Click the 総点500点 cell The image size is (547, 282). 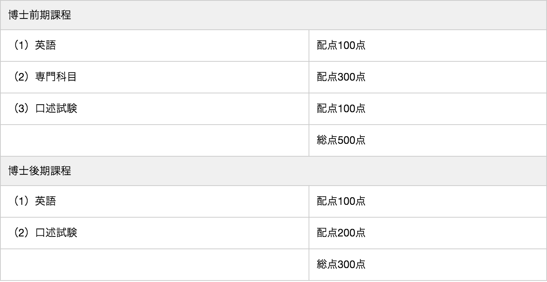(428, 140)
